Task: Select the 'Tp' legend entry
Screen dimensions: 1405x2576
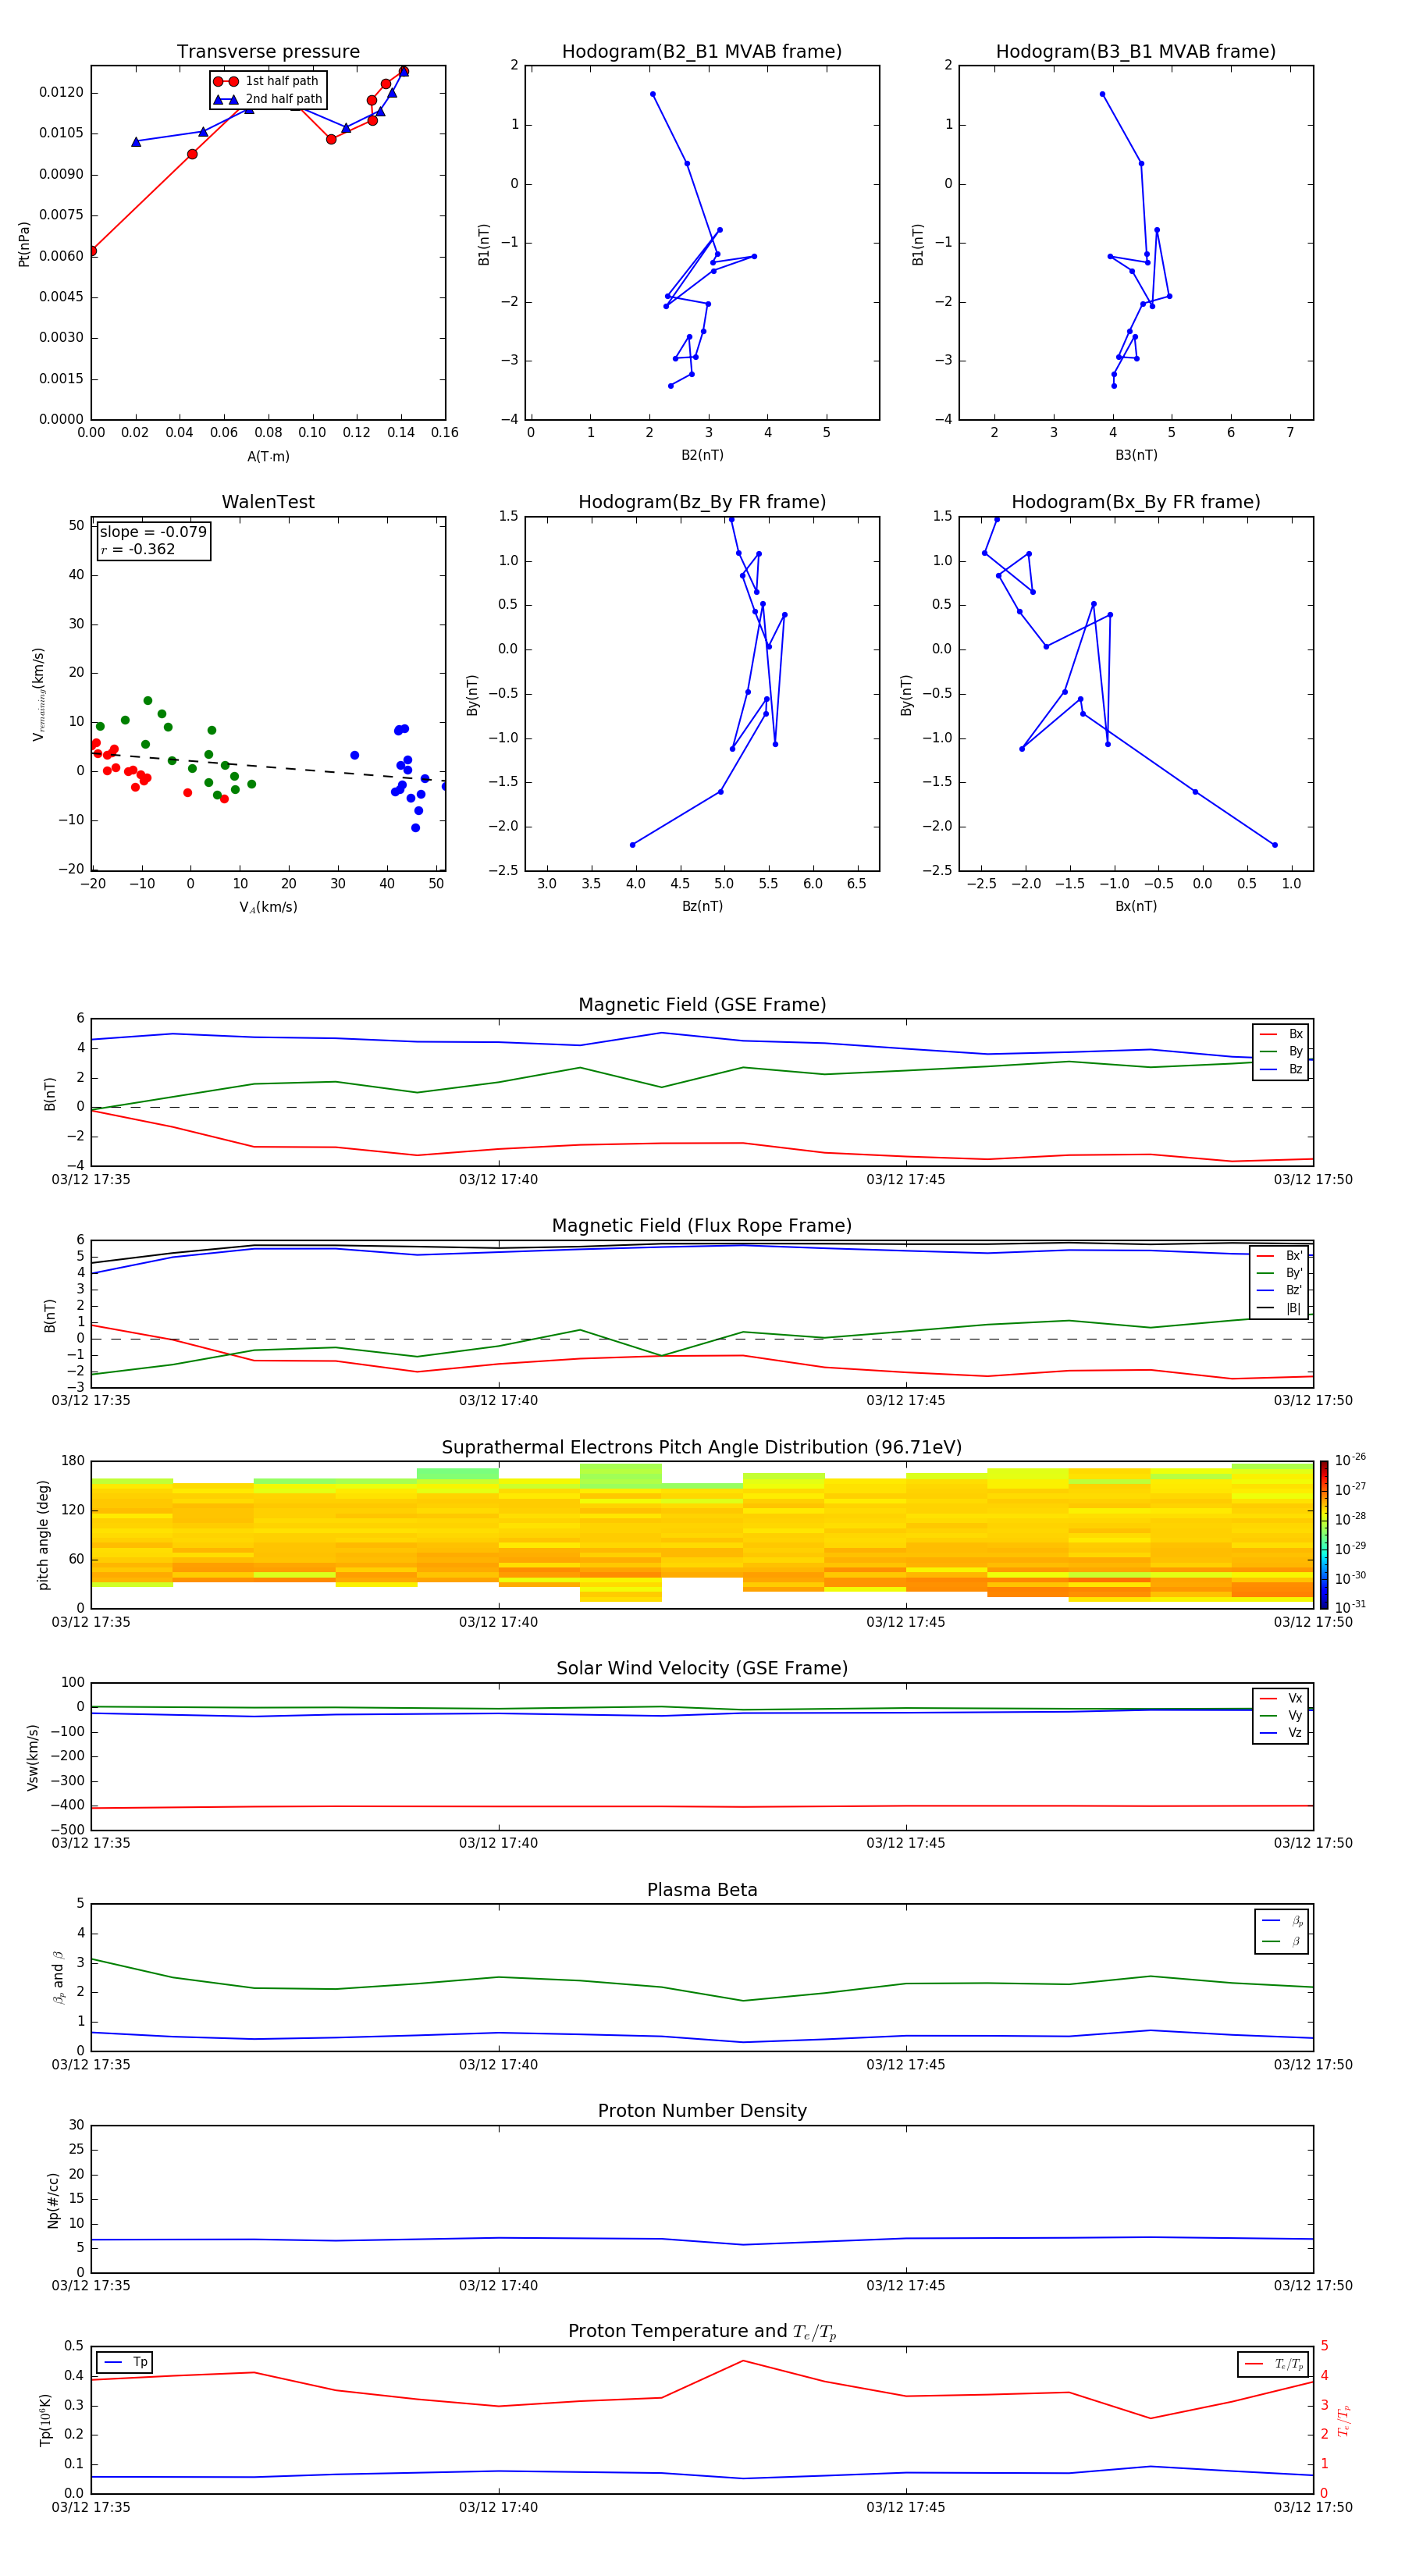Action: pos(125,2362)
